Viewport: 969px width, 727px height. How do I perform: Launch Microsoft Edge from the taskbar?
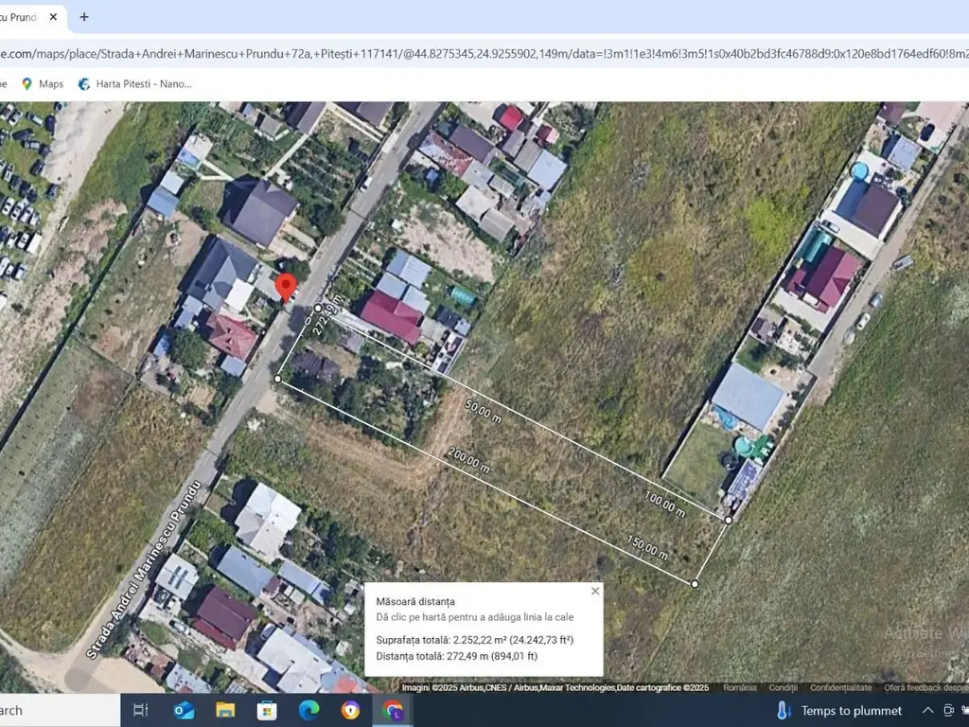coord(308,710)
